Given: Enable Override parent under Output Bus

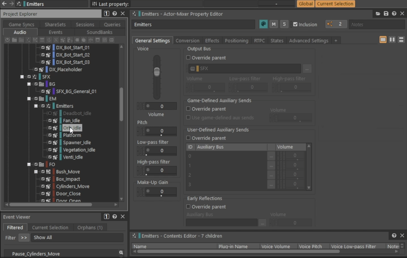Looking at the screenshot, I should tap(188, 58).
